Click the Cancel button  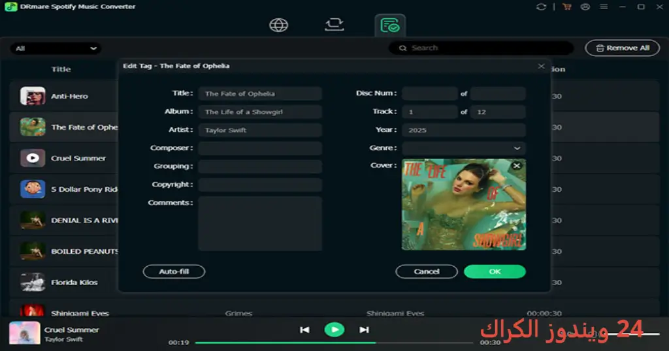tap(427, 271)
